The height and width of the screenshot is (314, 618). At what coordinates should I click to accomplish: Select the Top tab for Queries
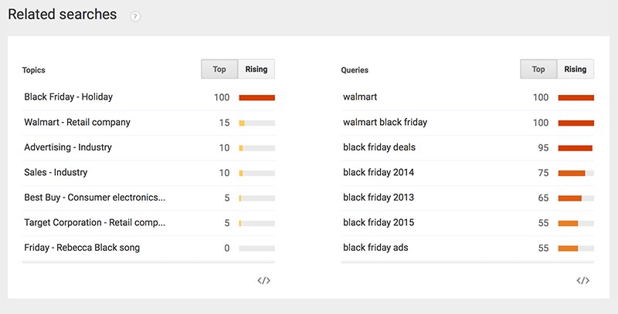(538, 69)
